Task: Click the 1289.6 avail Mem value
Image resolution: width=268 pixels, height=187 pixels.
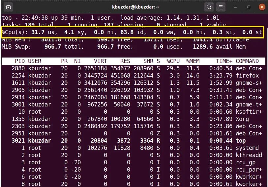Action: point(203,47)
